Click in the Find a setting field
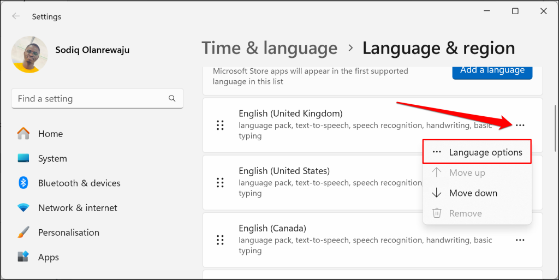This screenshot has width=559, height=280. click(97, 98)
